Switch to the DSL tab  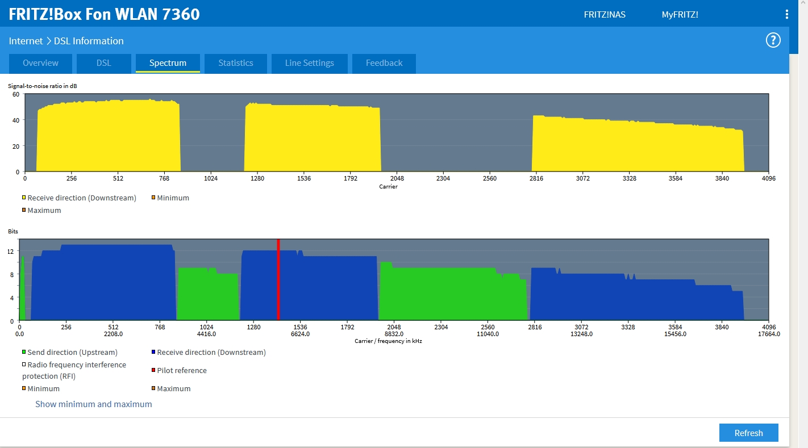pyautogui.click(x=103, y=63)
